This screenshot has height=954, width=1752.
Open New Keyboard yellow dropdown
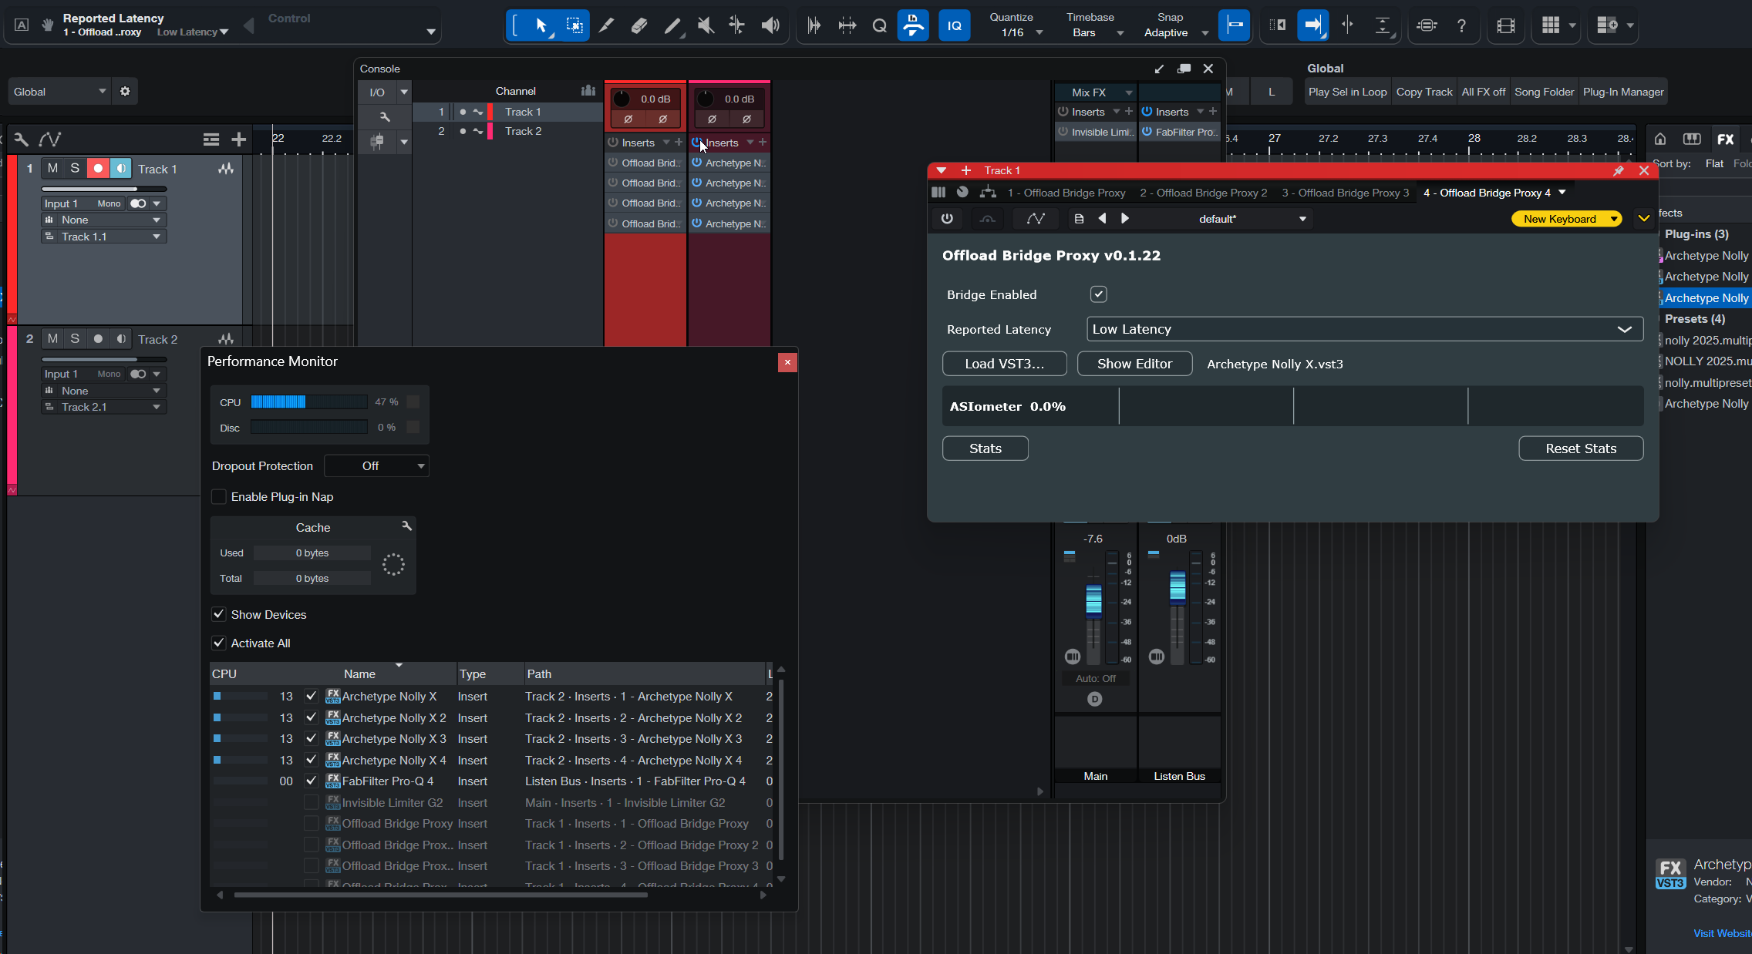(x=1566, y=219)
